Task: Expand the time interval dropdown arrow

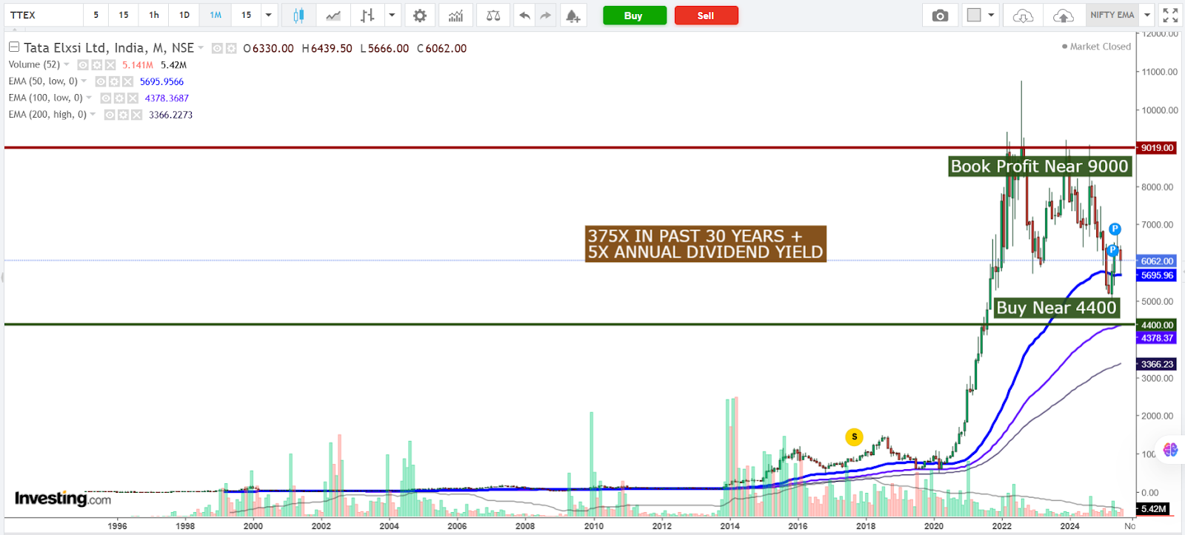Action: tap(268, 15)
